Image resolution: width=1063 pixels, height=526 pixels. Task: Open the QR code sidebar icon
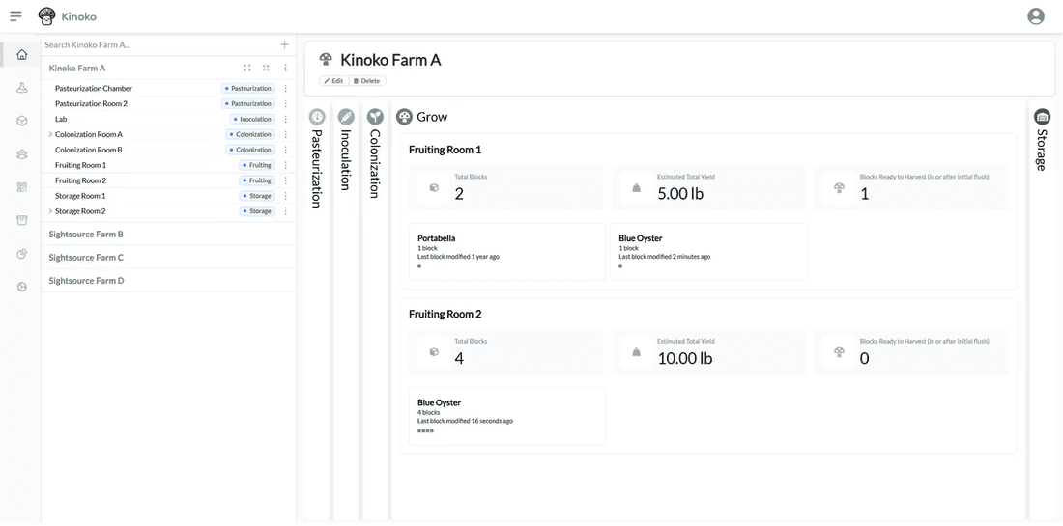21,187
